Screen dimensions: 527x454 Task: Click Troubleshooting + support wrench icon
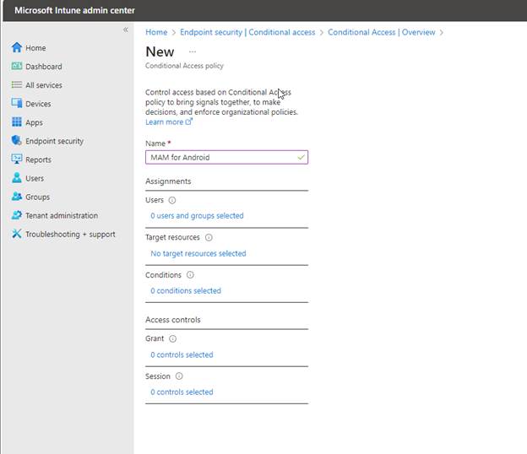point(17,234)
